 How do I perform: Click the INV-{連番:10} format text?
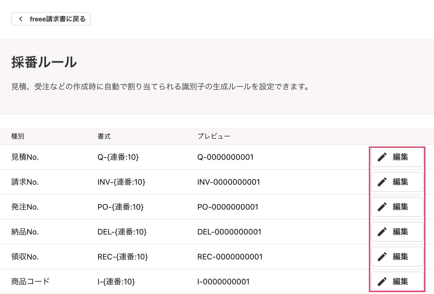(x=121, y=182)
